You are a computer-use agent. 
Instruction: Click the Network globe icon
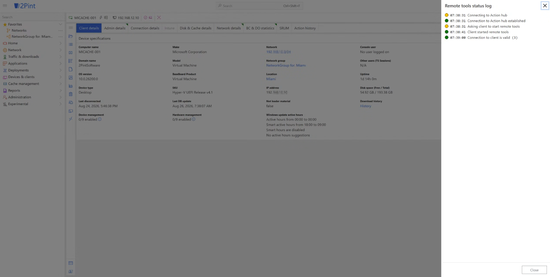point(5,50)
